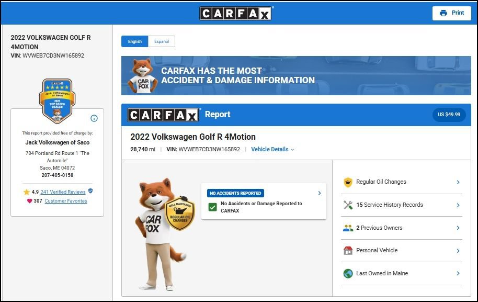478x302 pixels.
Task: Open No Accidents Reported chevron
Action: point(320,193)
